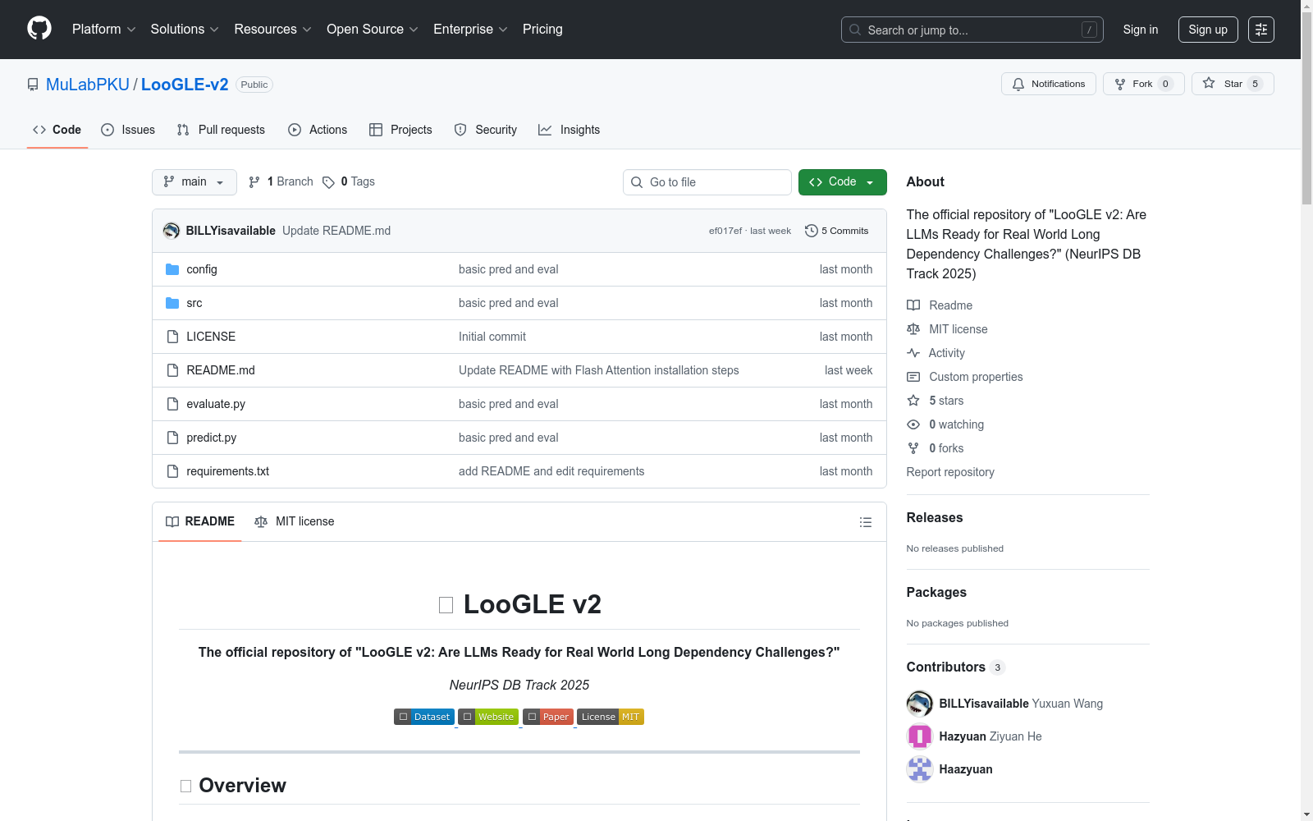Open the Pull requests tab

221,130
